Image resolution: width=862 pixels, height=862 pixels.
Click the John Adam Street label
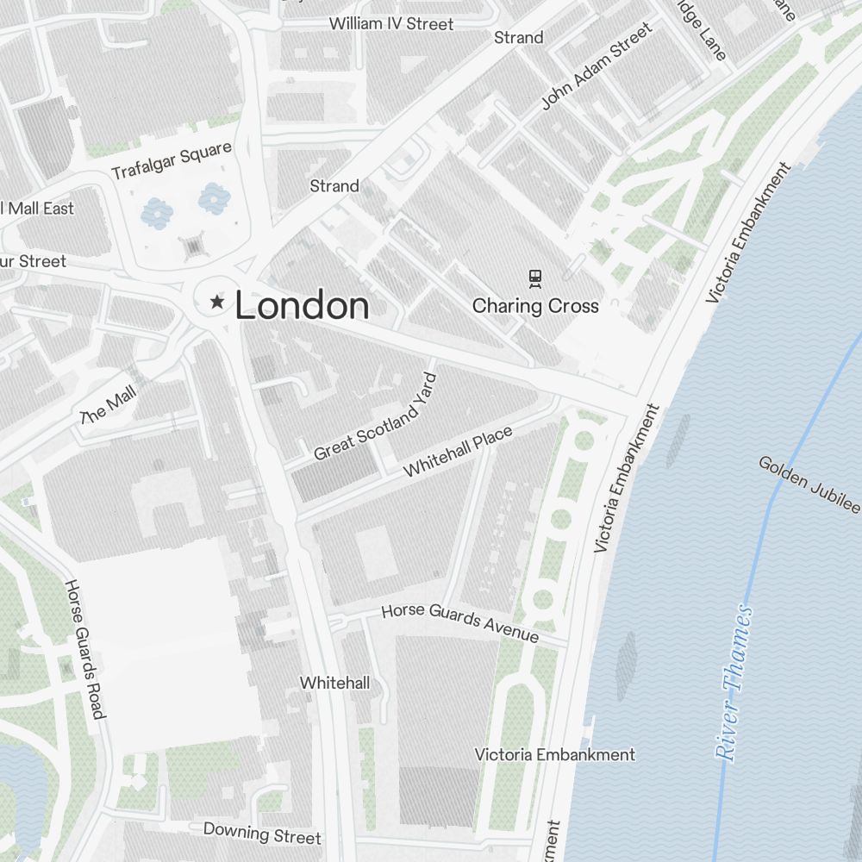pyautogui.click(x=597, y=65)
